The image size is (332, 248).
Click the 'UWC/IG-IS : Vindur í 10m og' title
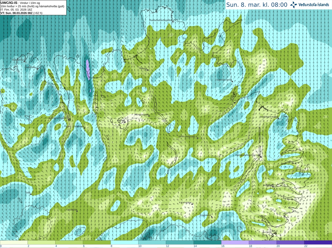pyautogui.click(x=20, y=3)
